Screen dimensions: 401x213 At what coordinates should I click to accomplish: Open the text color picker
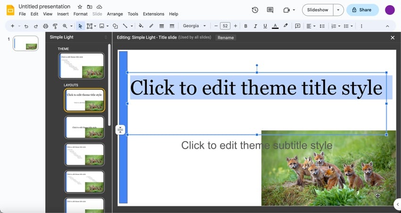click(x=275, y=26)
